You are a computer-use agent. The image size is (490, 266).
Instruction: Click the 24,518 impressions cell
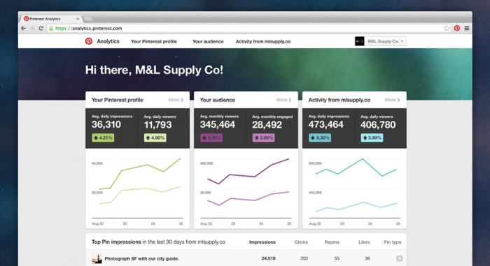click(x=268, y=258)
